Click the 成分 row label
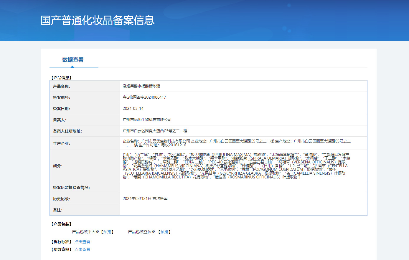 (x=58, y=166)
